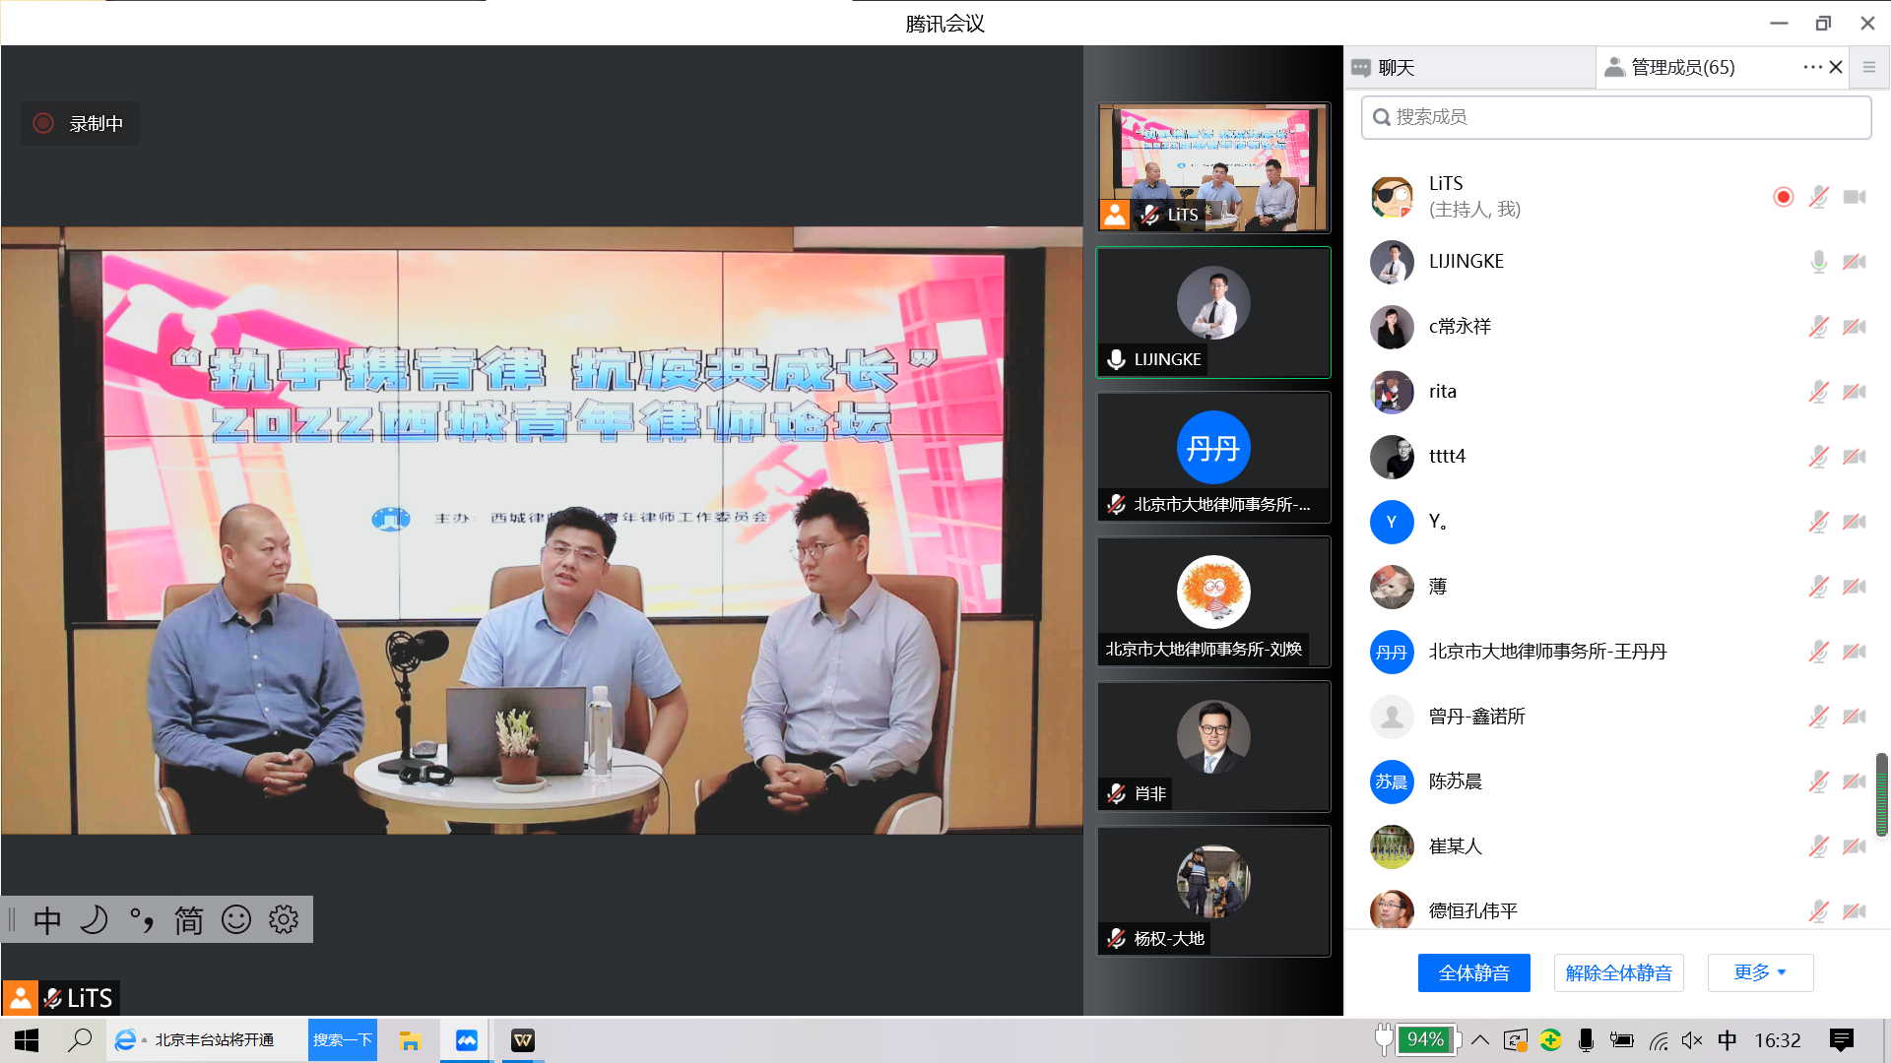Screen dimensions: 1891x1063
Task: Toggle LiTS camera icon in member list
Action: pos(1855,197)
